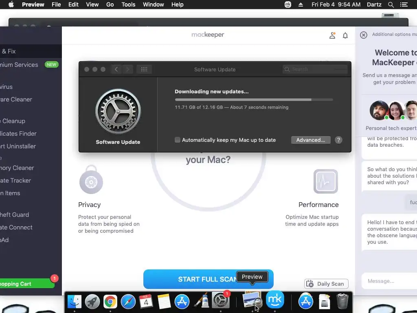
Task: Select Duplicates Finder in sidebar
Action: pos(31,134)
